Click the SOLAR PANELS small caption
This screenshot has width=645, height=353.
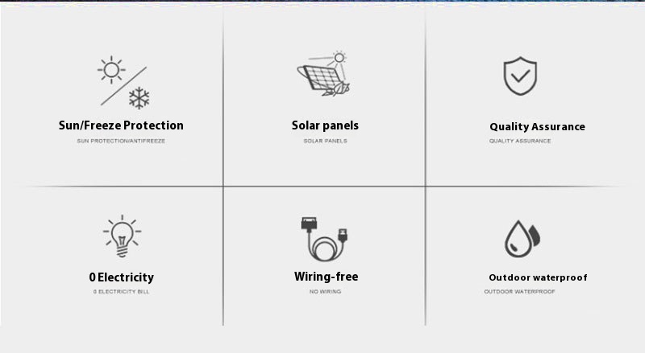[326, 141]
